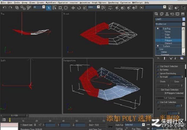Select Vertex under Edit Poly

pyautogui.click(x=167, y=32)
